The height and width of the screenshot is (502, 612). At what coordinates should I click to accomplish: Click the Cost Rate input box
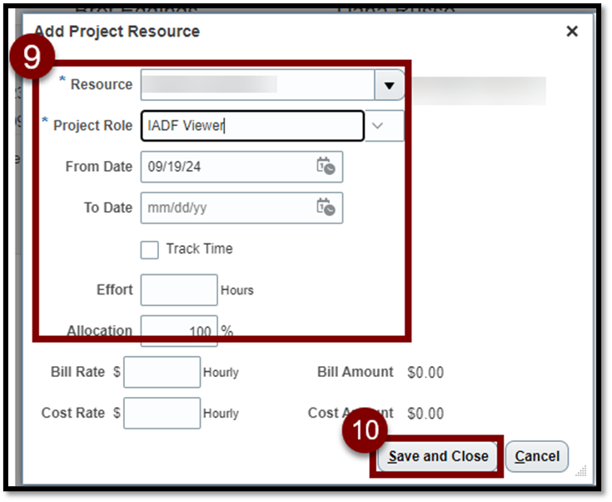(x=162, y=413)
